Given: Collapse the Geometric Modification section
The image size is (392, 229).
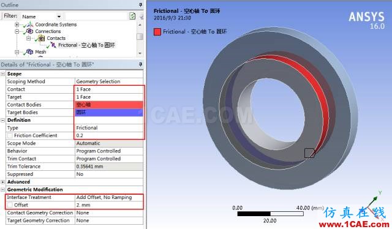Looking at the screenshot, I should click(2, 190).
